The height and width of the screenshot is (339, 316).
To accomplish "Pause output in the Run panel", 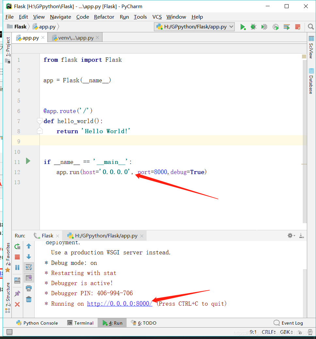I will pyautogui.click(x=17, y=267).
